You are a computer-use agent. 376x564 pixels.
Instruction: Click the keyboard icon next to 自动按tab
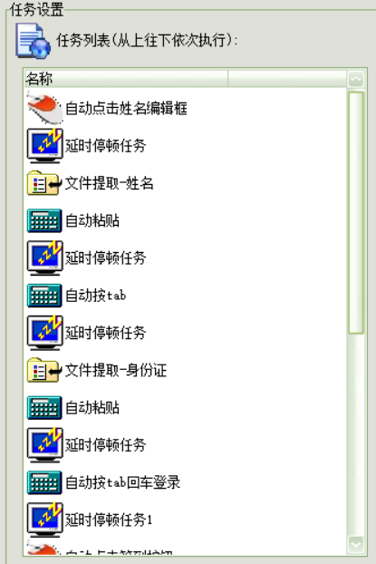(44, 296)
